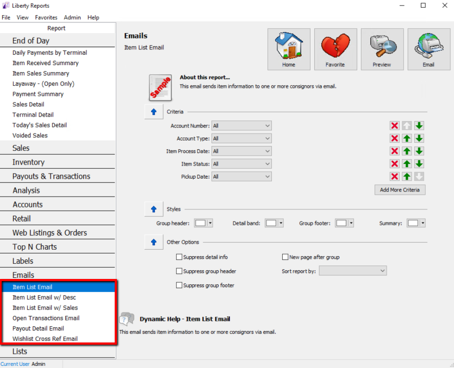Viewport: 454px width, 368px height.
Task: Click the Report column header
Action: (58, 28)
